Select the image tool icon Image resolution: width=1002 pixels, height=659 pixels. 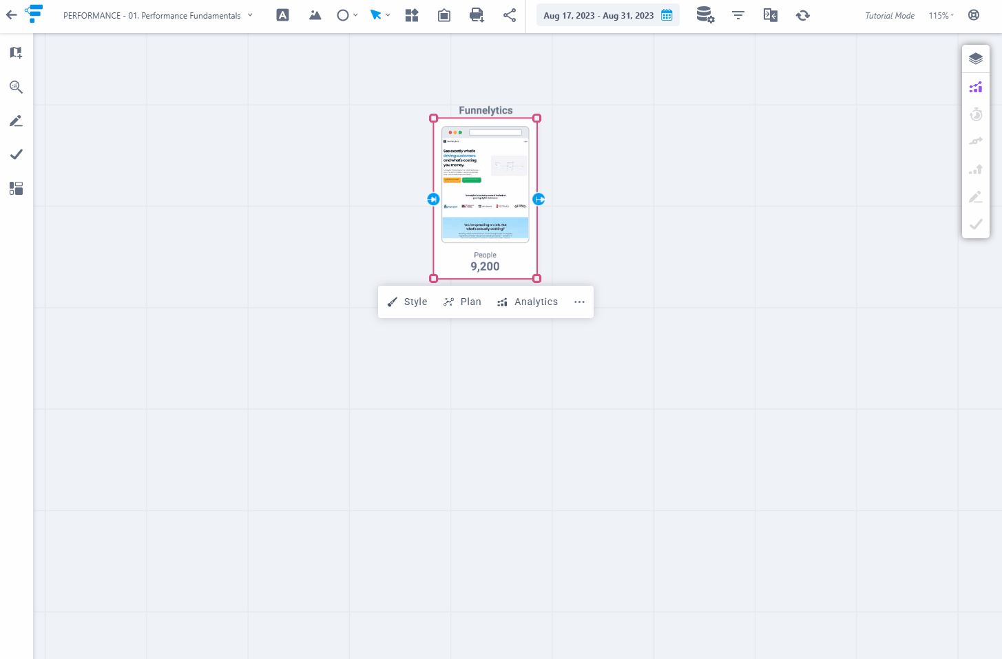[x=315, y=15]
